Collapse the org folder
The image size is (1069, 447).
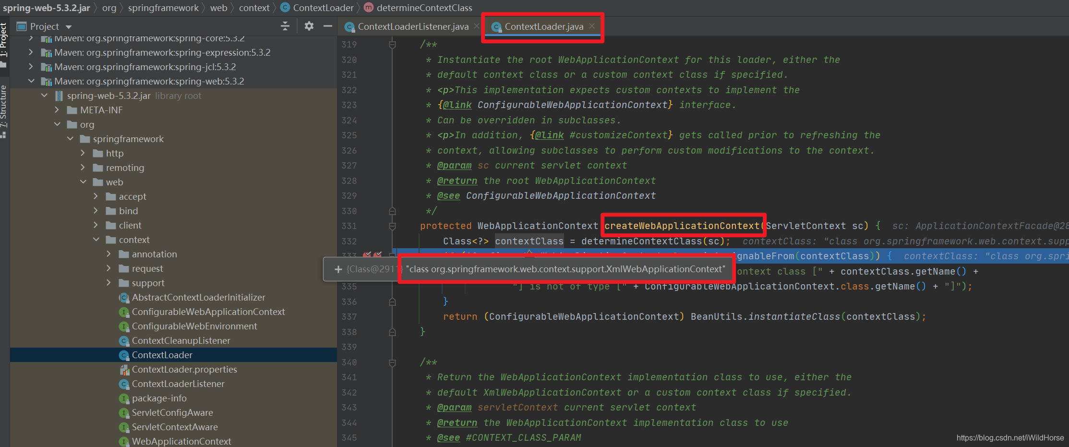click(57, 124)
